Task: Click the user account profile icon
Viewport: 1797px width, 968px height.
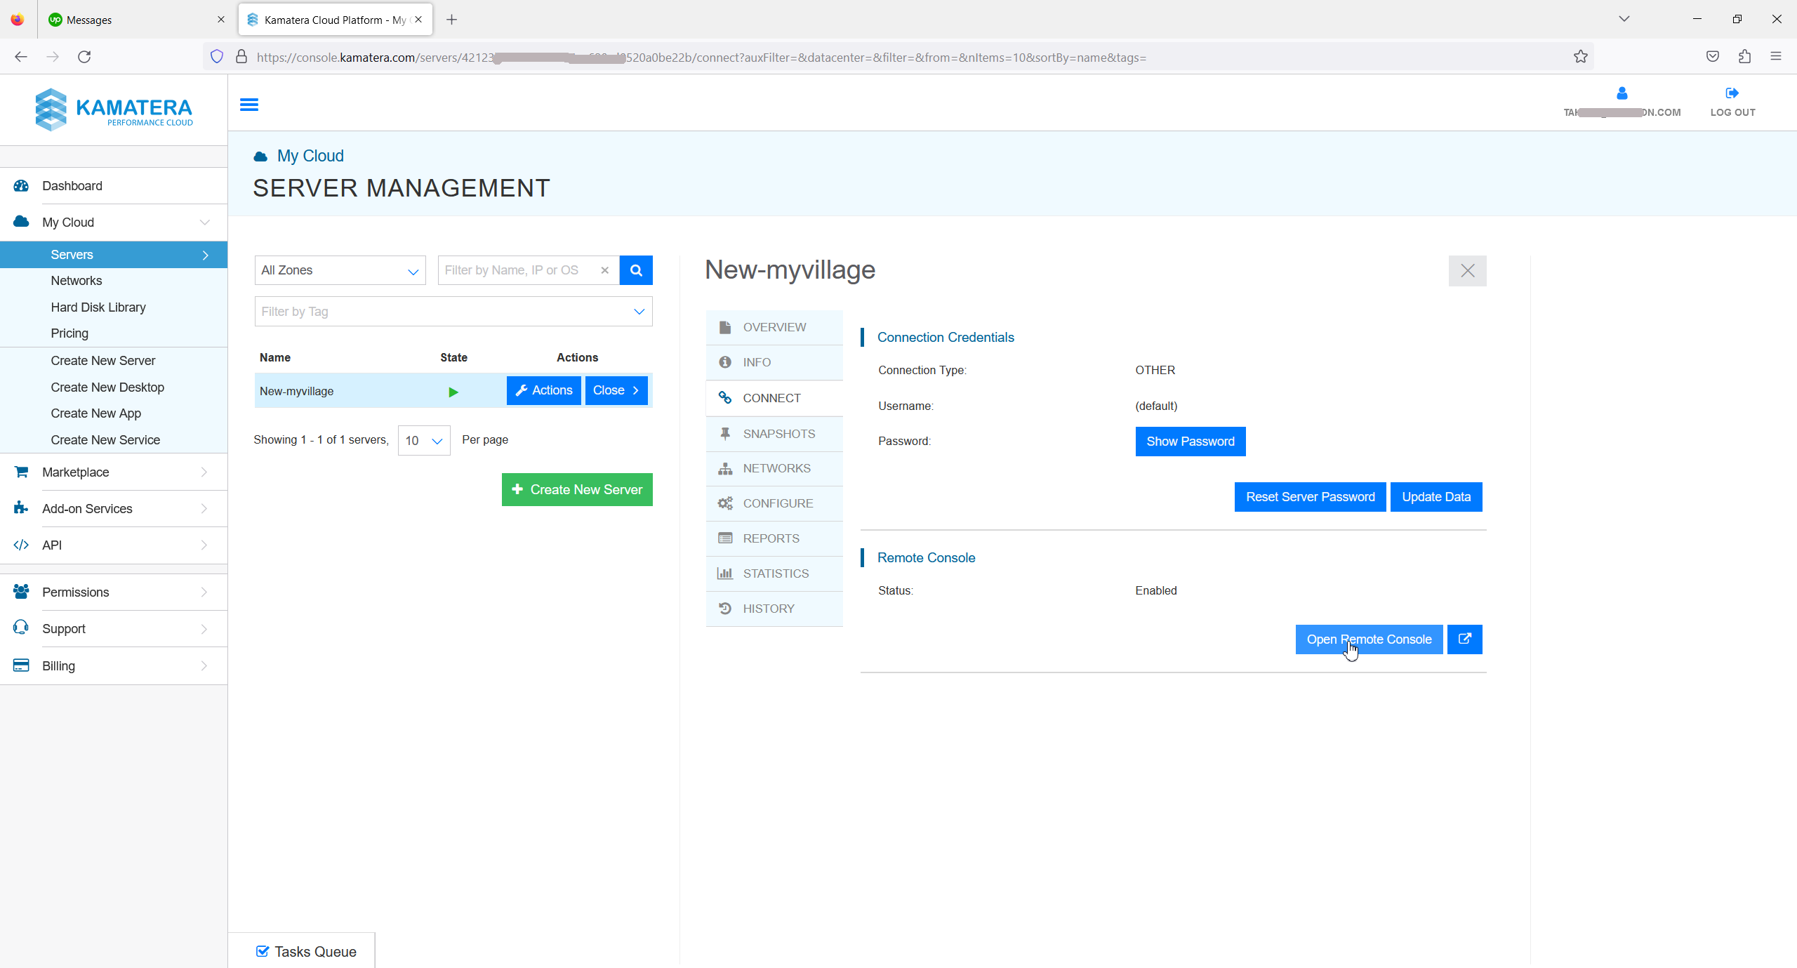Action: click(x=1622, y=93)
